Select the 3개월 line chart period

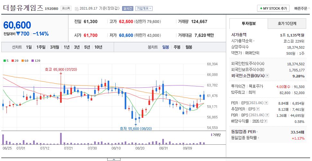55,47
